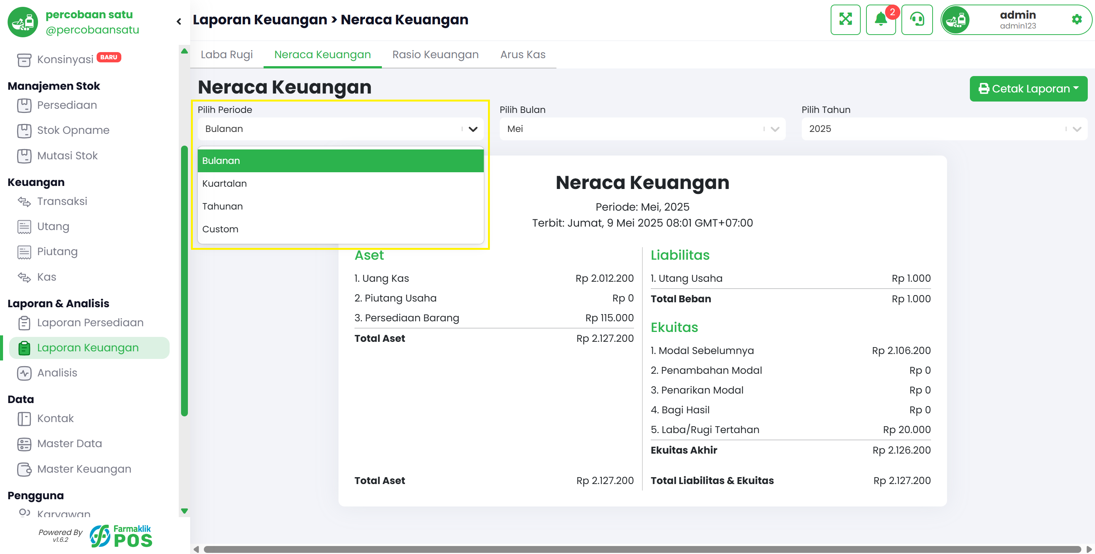1095x554 pixels.
Task: Click the Total Beban label
Action: click(x=680, y=298)
